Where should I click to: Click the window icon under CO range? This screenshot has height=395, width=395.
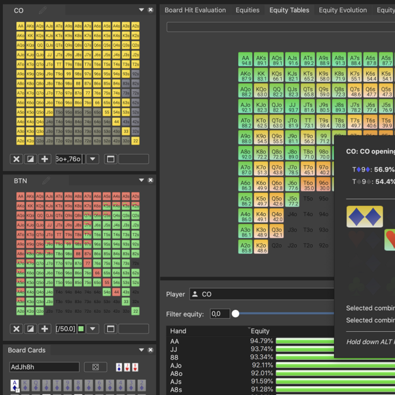click(x=111, y=159)
